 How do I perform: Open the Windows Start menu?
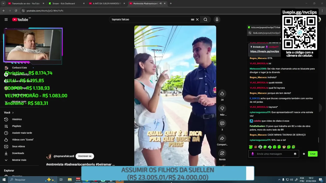tap(4, 180)
